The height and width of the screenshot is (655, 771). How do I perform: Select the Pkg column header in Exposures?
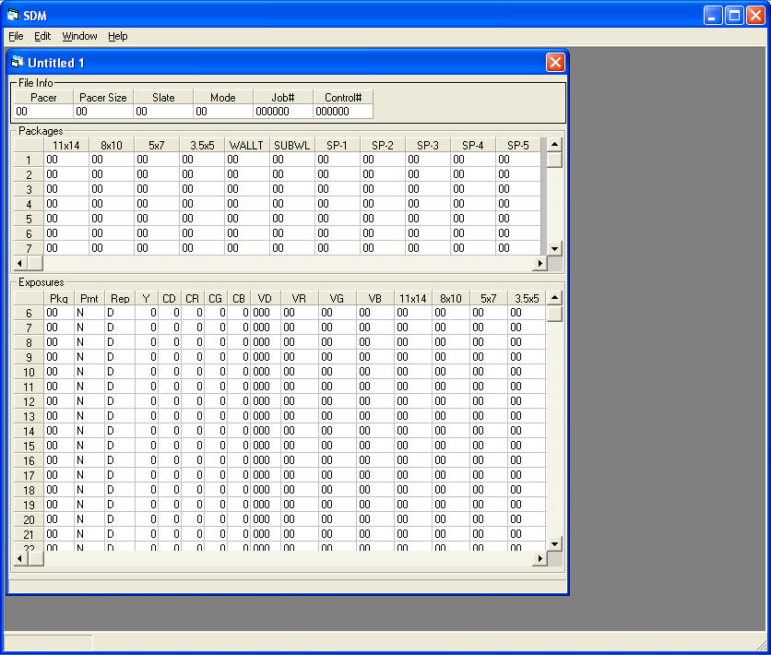pos(59,299)
